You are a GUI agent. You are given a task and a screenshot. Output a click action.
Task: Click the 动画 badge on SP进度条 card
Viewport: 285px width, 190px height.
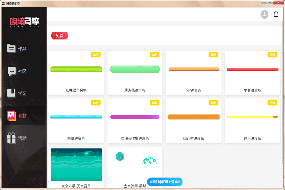[213, 55]
